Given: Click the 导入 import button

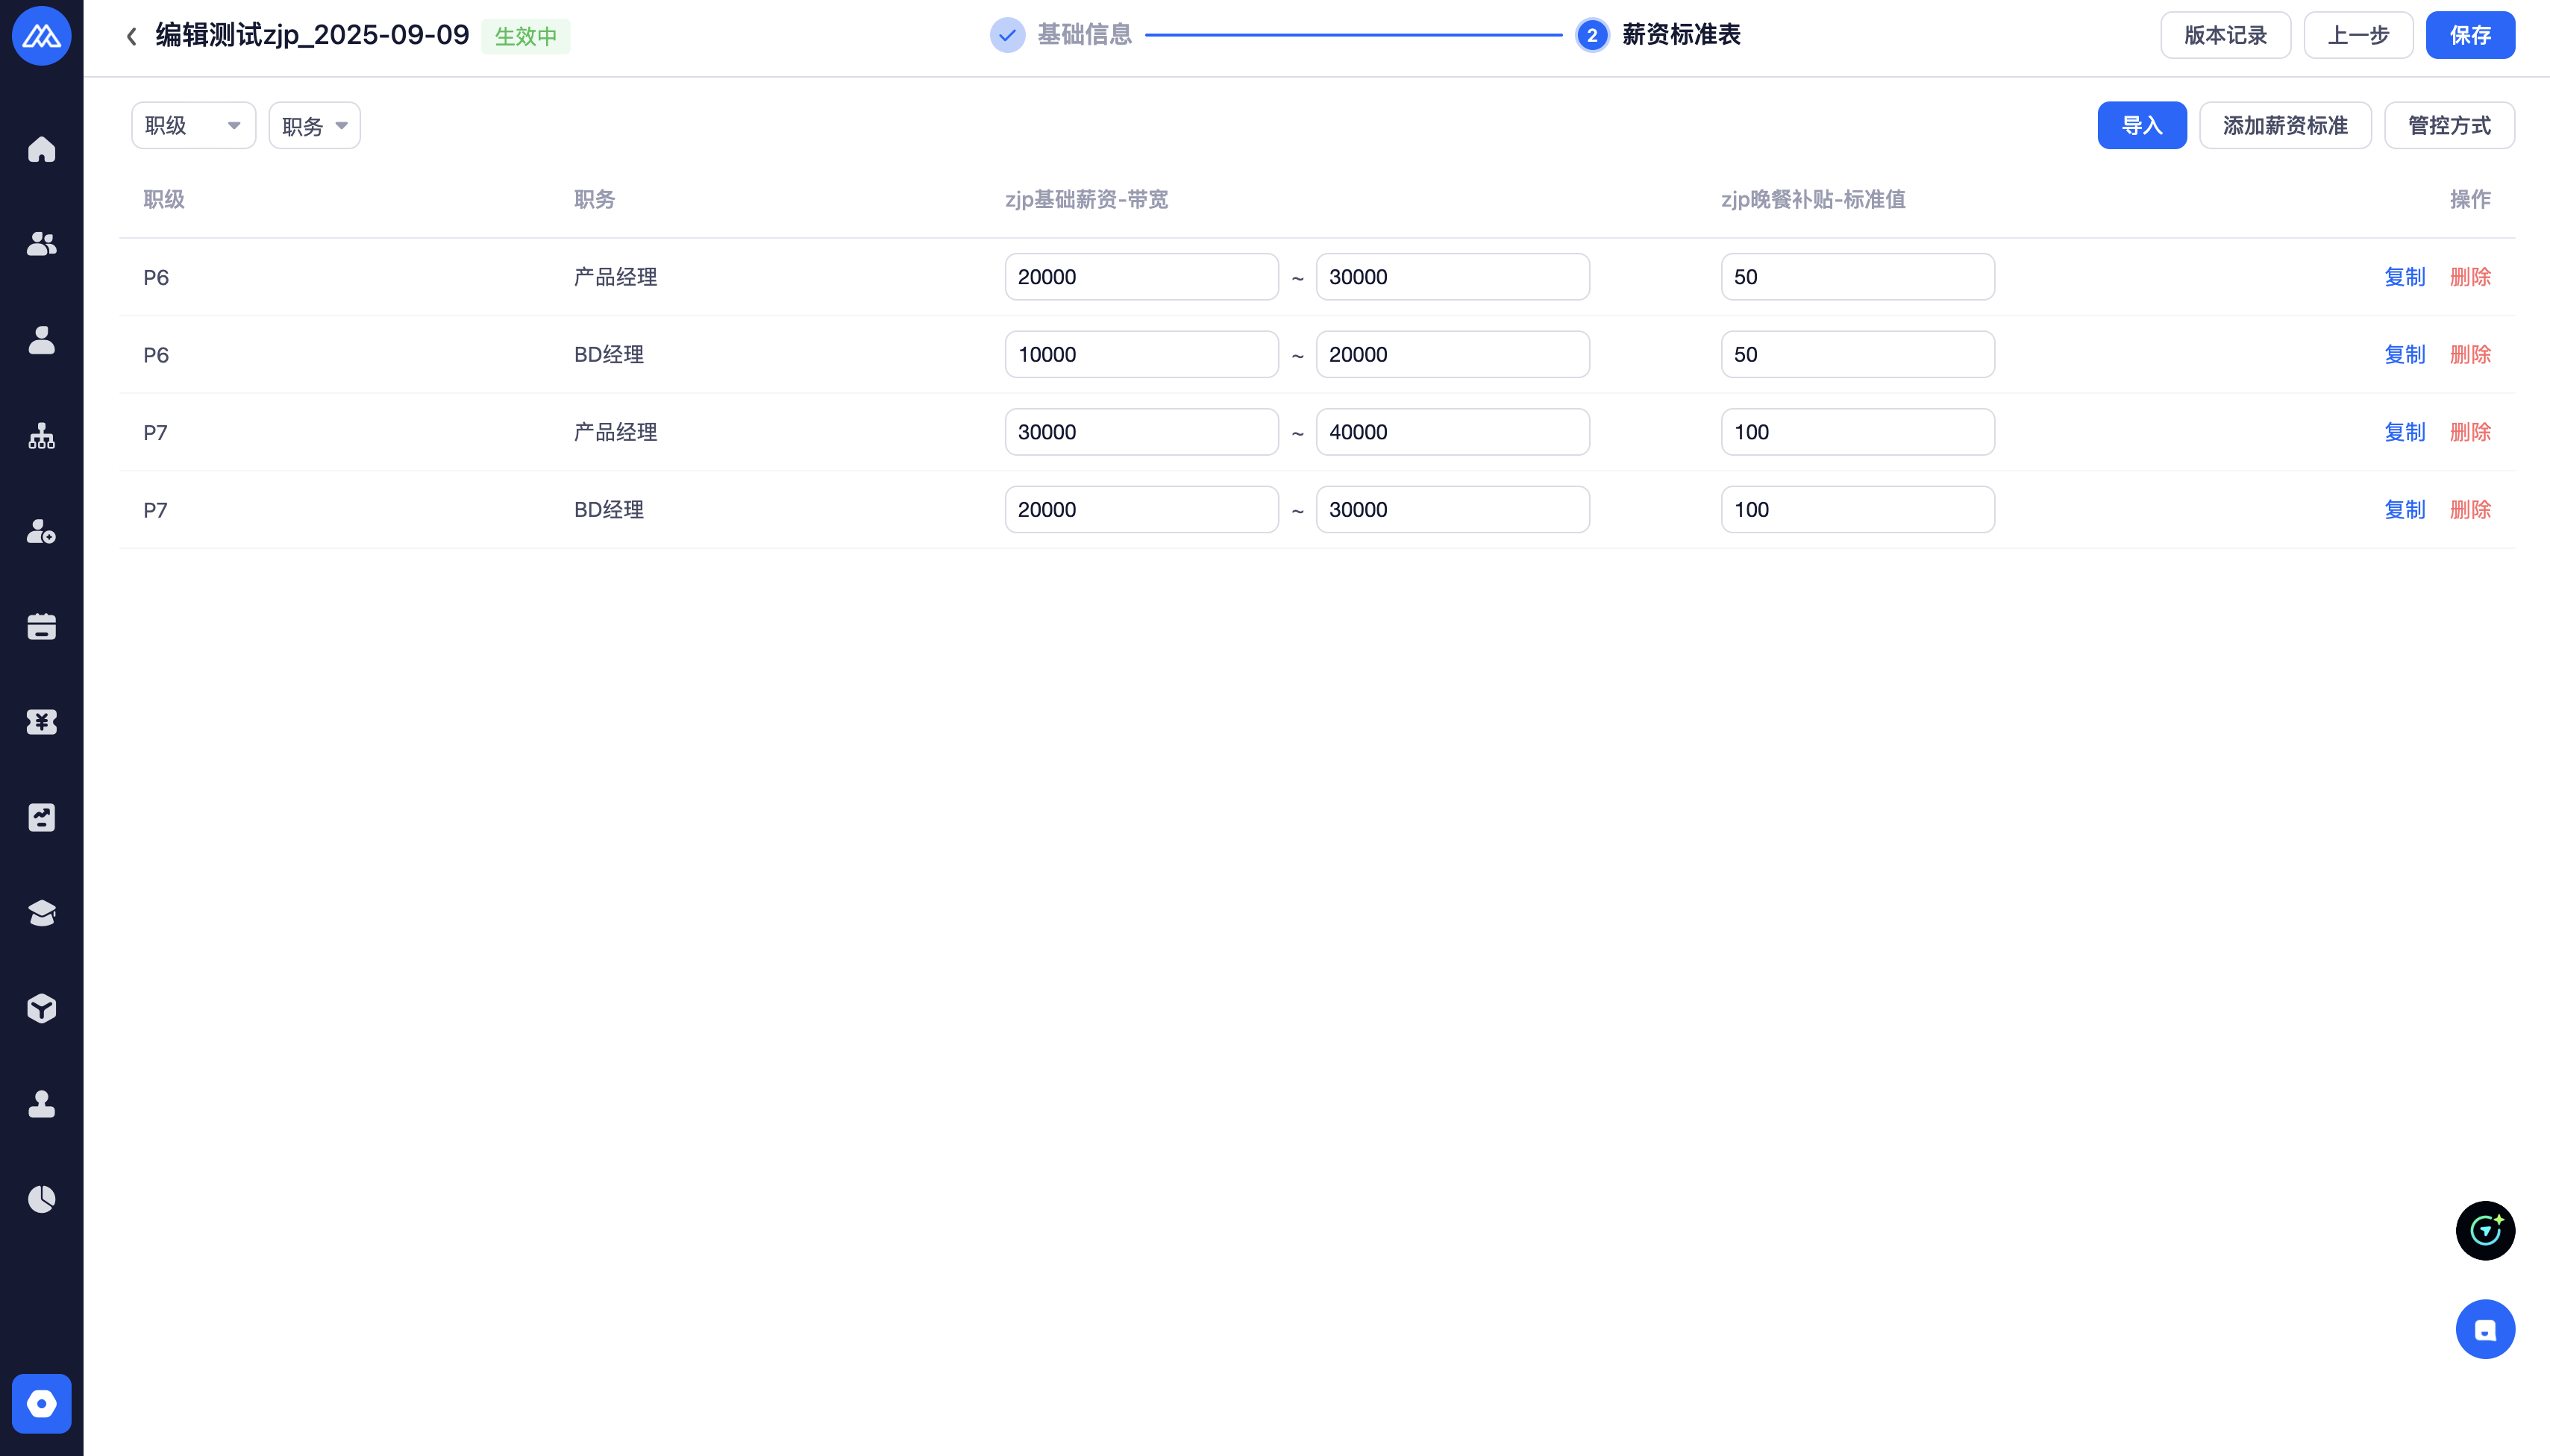Looking at the screenshot, I should coord(2142,126).
